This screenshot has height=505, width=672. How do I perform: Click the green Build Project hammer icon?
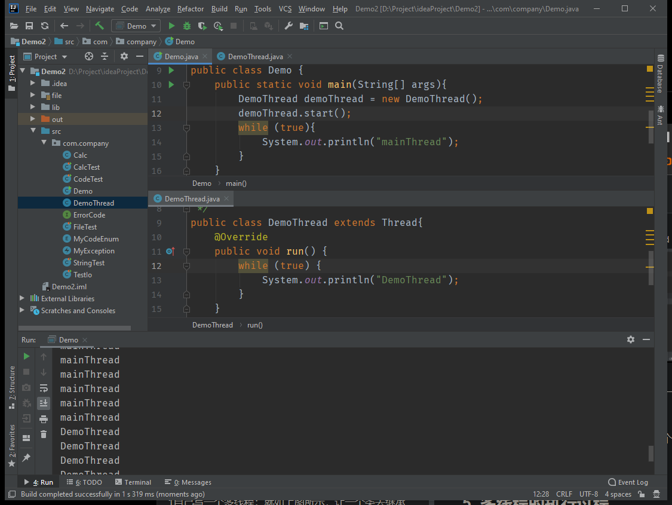(x=99, y=26)
